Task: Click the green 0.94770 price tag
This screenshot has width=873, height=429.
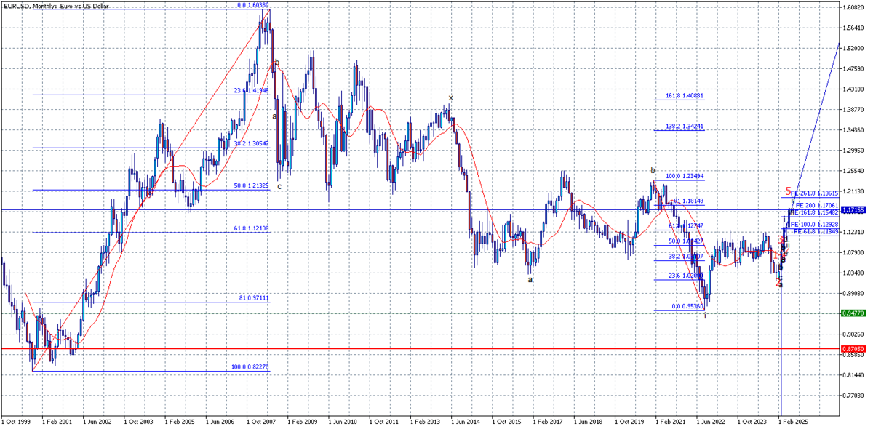Action: pyautogui.click(x=855, y=313)
